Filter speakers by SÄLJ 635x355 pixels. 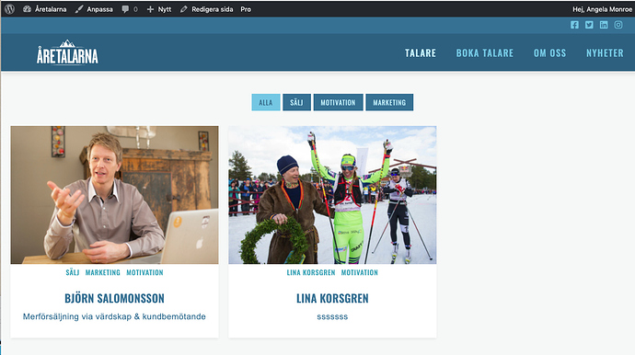pos(296,102)
